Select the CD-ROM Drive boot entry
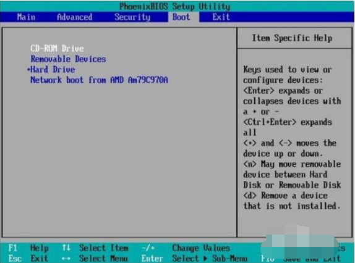This screenshot has width=355, height=263. pos(57,48)
